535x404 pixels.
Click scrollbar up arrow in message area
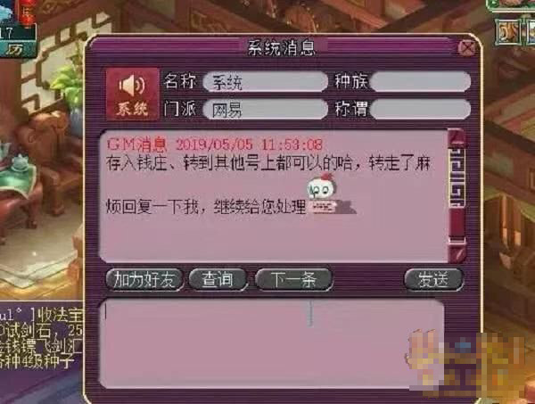point(457,138)
